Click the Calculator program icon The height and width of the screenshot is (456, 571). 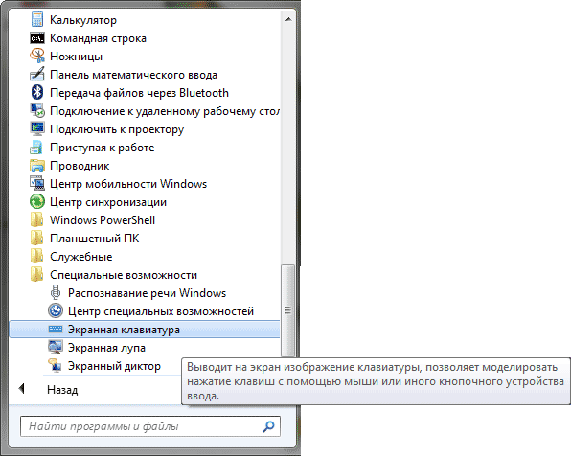coord(37,20)
